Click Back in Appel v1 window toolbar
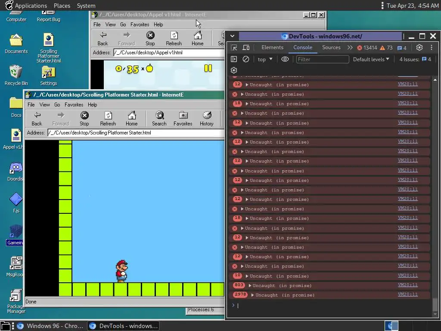The height and width of the screenshot is (331, 441). click(102, 38)
